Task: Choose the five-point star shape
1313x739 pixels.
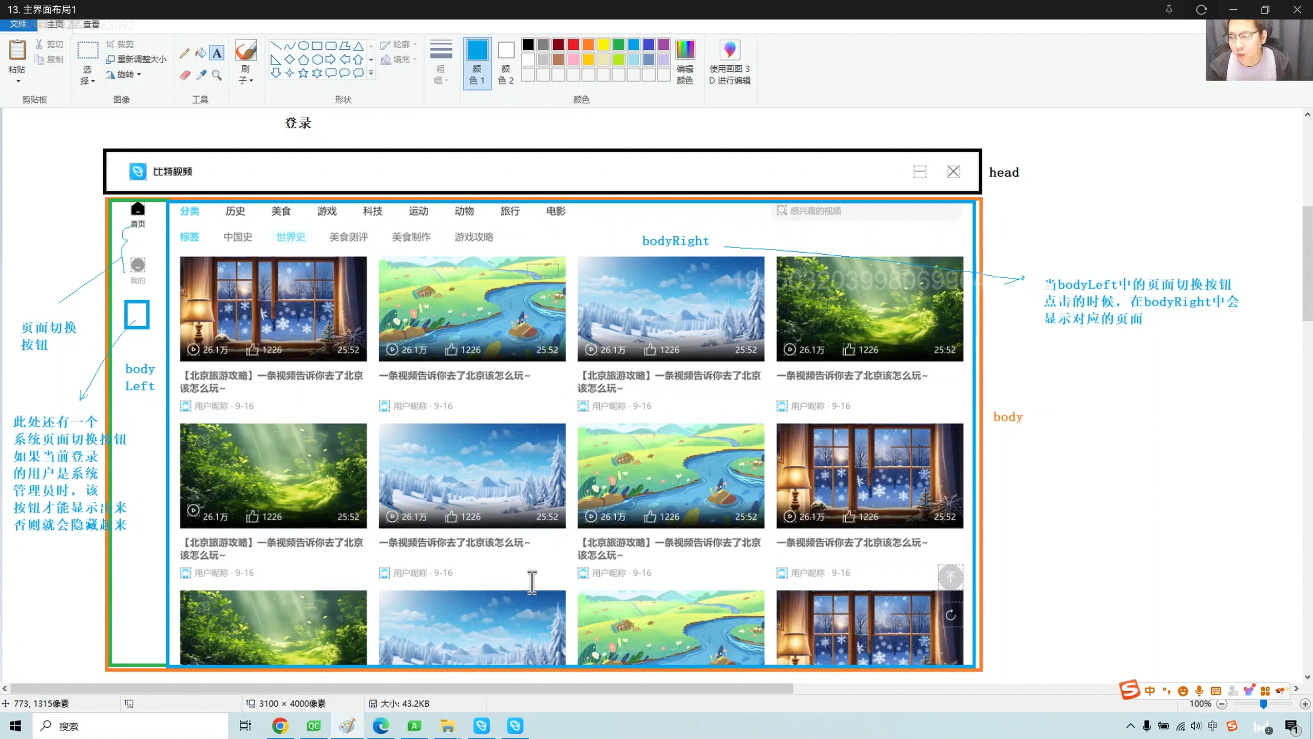Action: 303,73
